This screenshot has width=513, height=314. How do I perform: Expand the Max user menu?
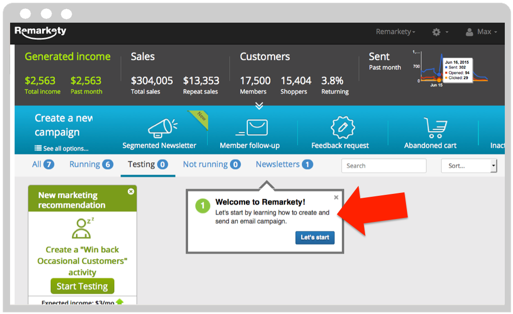(481, 32)
